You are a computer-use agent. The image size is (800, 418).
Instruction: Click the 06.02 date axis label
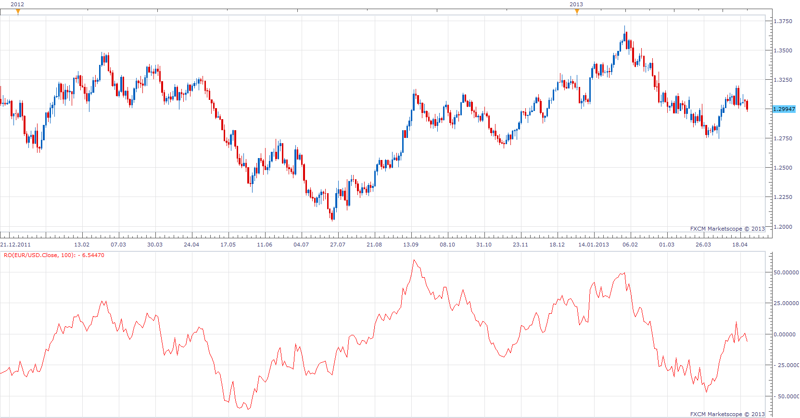coord(630,245)
